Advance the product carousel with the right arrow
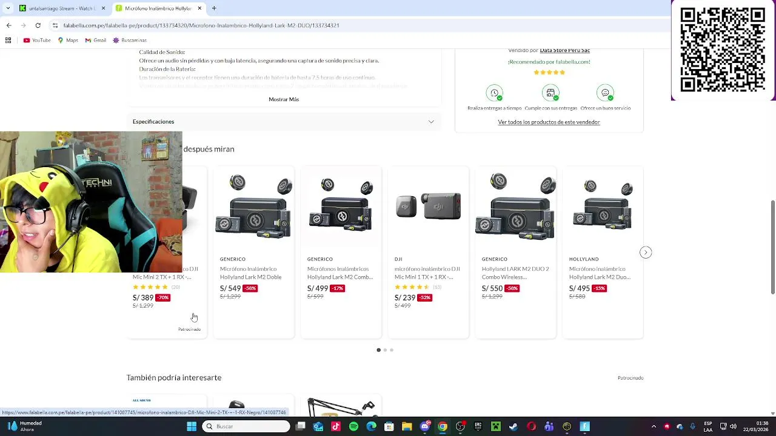The width and height of the screenshot is (776, 436). click(x=646, y=253)
